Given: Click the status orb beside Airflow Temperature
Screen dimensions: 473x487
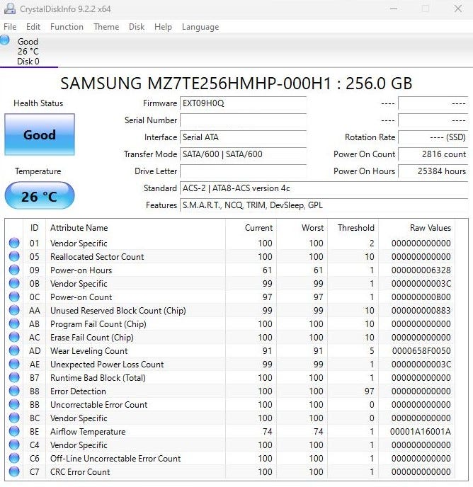Looking at the screenshot, I should (x=14, y=432).
